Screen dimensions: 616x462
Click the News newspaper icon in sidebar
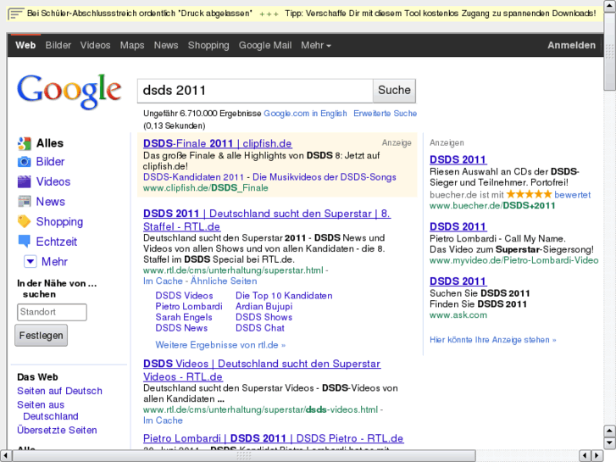(x=24, y=202)
